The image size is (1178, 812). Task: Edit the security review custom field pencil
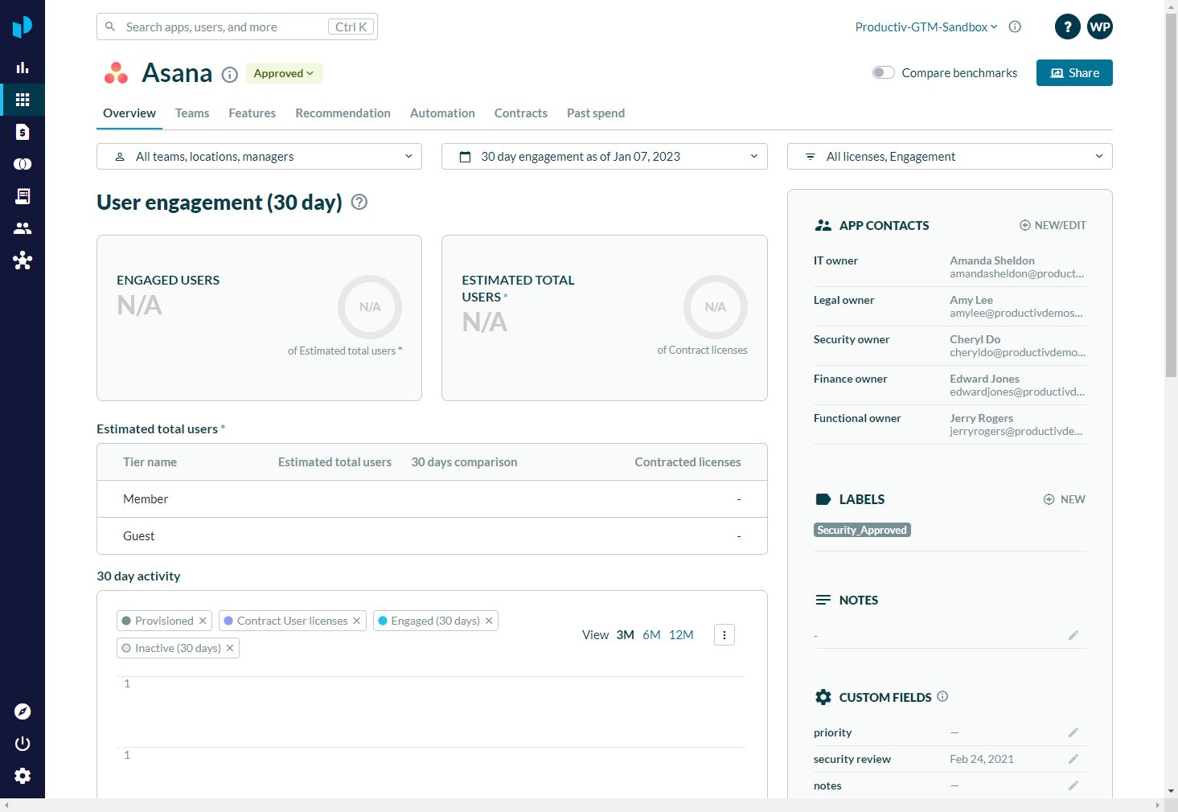click(1073, 759)
